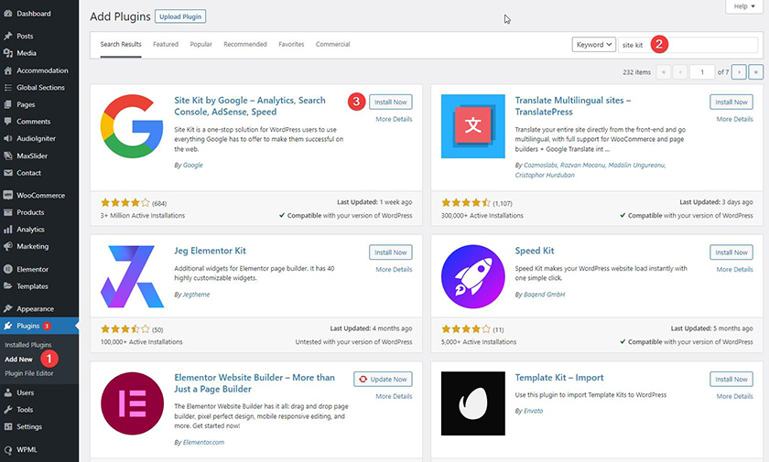
Task: Open the Envato author link
Action: point(533,411)
